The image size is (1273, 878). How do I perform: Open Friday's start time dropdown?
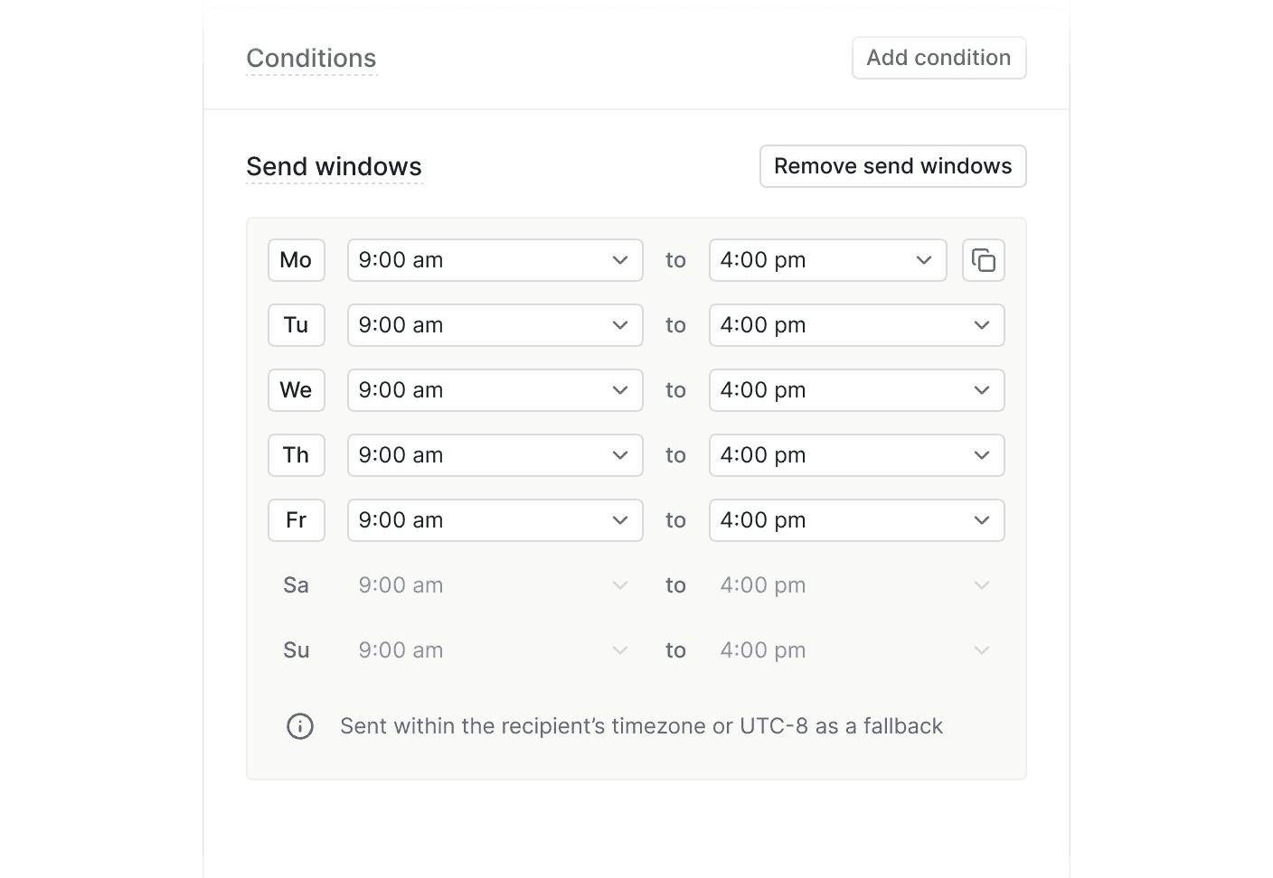point(495,520)
